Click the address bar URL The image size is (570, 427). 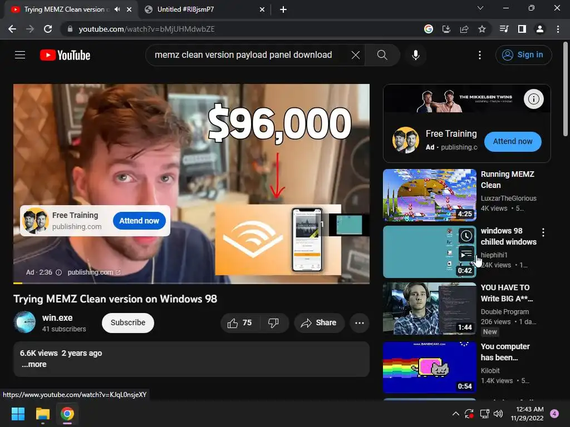tap(146, 29)
